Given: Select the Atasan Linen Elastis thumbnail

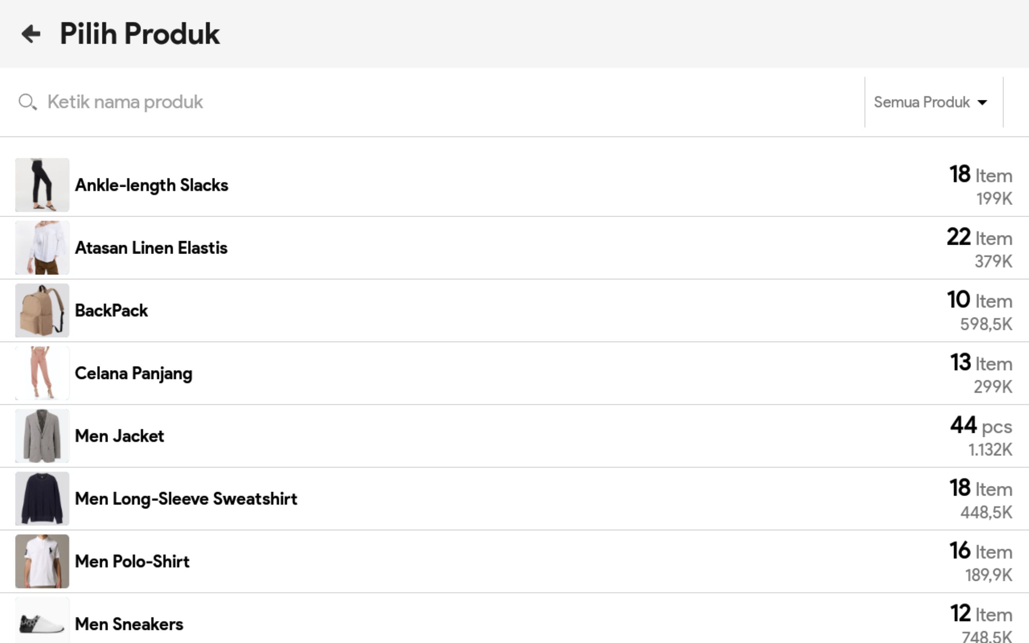Looking at the screenshot, I should 42,247.
